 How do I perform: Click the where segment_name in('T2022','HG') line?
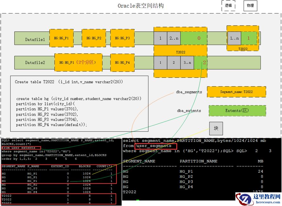tap(36, 151)
